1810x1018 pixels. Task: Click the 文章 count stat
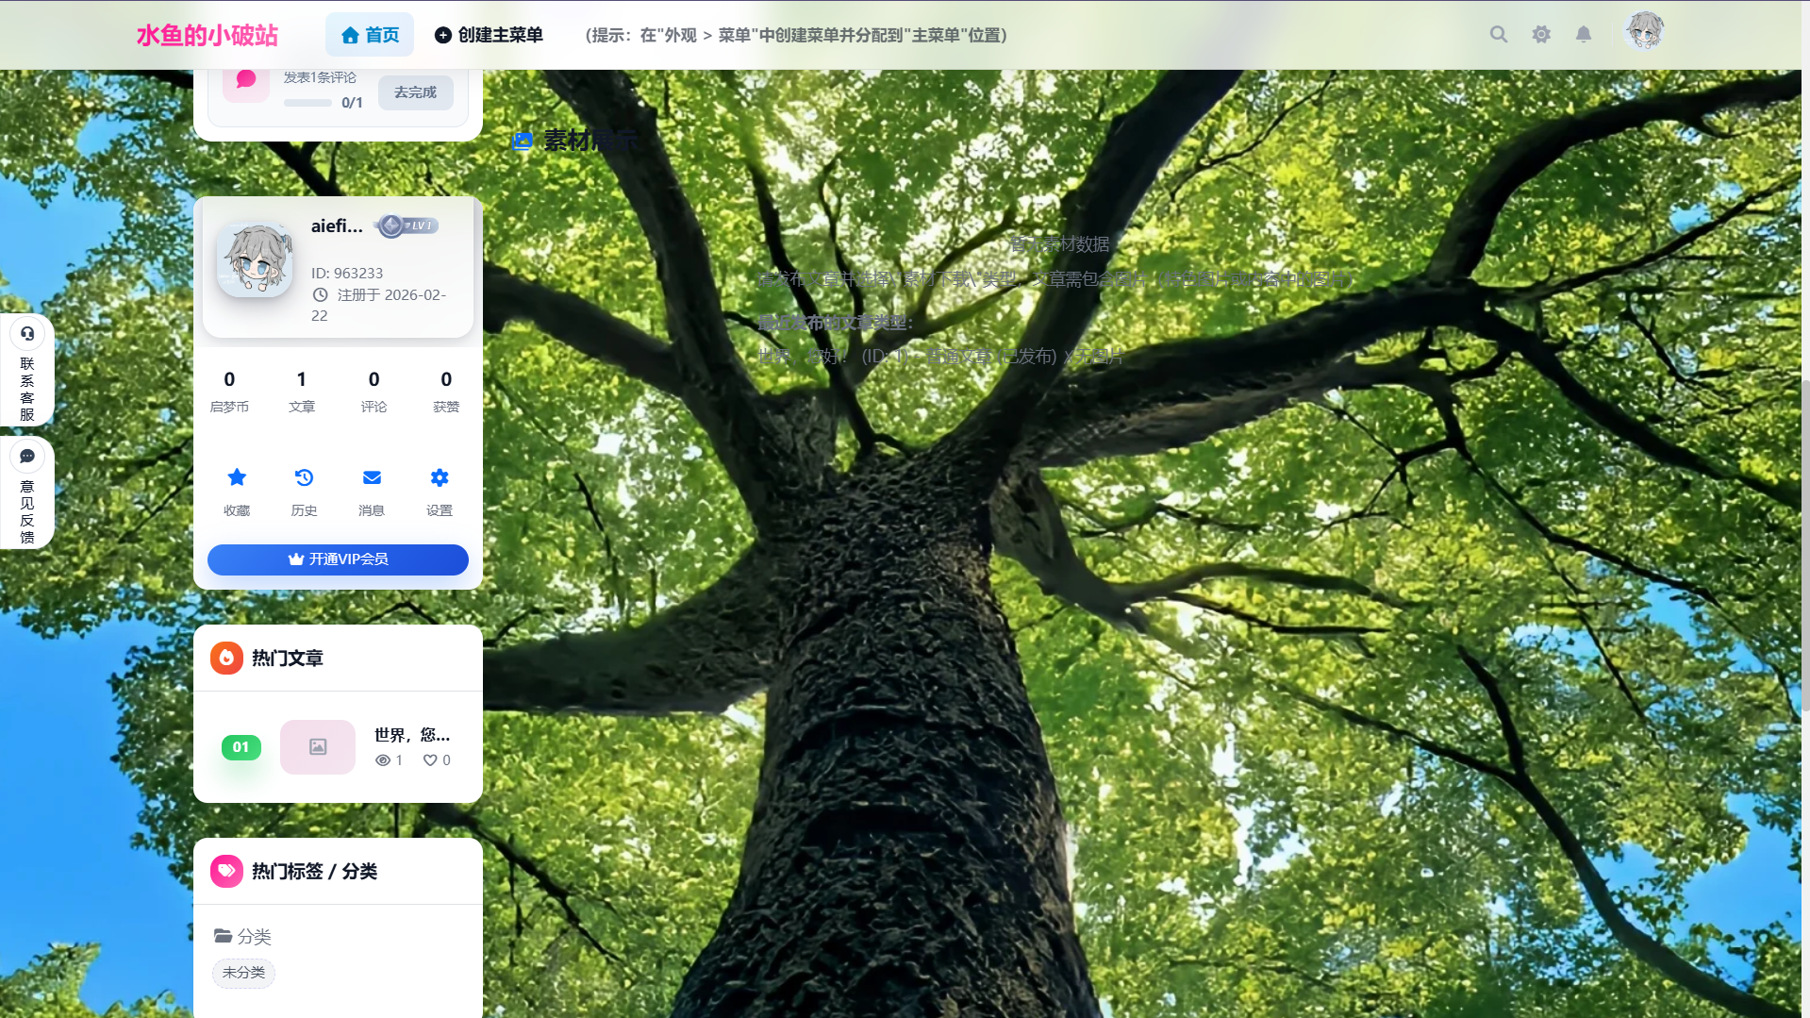pos(302,391)
